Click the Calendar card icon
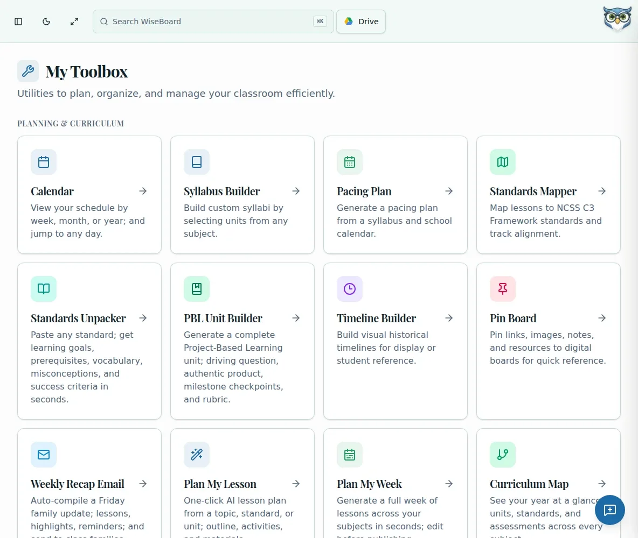Screen dimensions: 638x538 (x=44, y=162)
